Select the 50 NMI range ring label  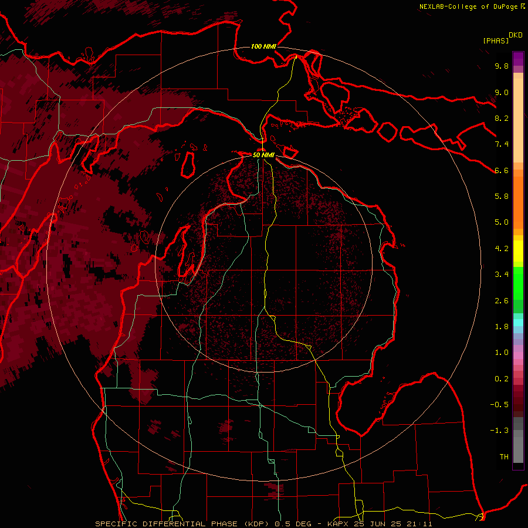[263, 155]
